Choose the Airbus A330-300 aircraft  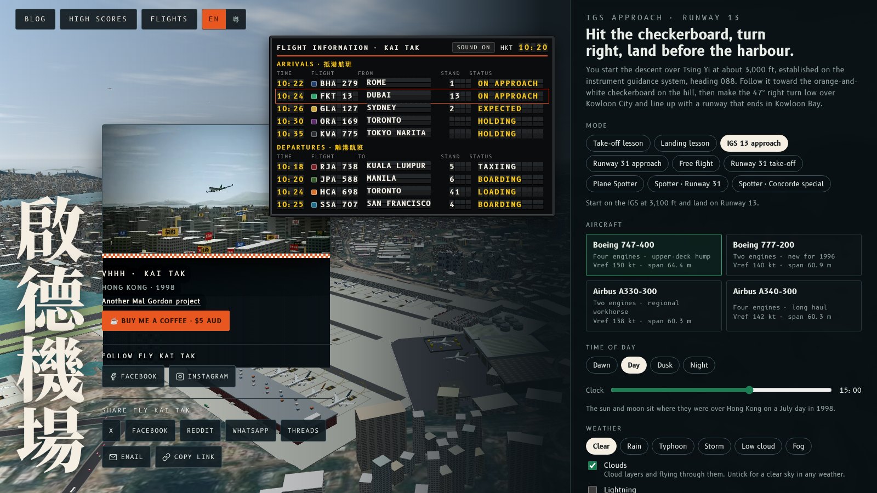[x=653, y=306]
